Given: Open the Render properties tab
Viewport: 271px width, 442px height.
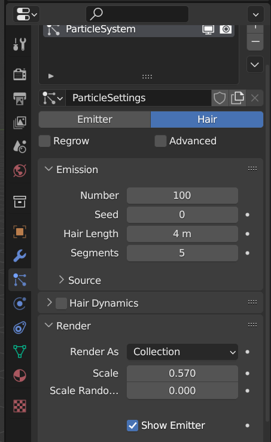Looking at the screenshot, I should [20, 74].
